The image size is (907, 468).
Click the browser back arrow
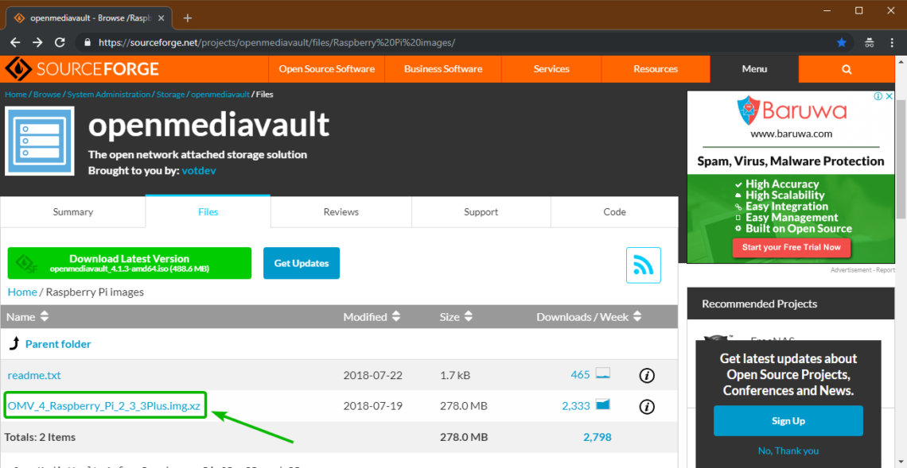click(15, 42)
